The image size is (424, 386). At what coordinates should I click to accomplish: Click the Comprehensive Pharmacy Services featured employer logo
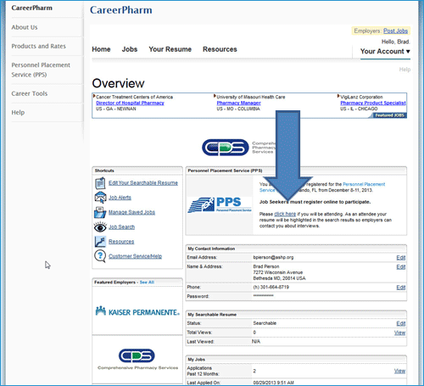pos(137,359)
